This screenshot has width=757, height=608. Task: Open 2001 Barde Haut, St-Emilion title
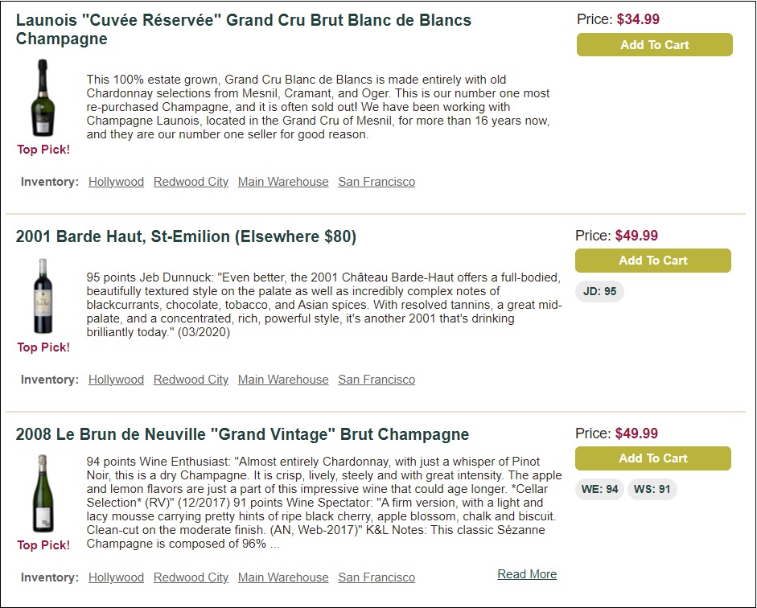[x=186, y=236]
